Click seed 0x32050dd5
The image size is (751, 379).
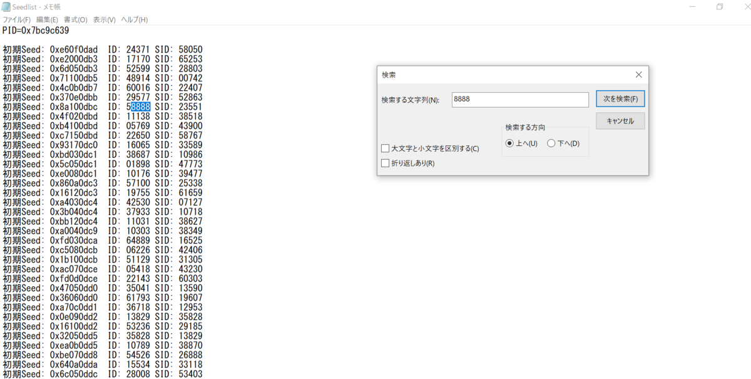74,336
